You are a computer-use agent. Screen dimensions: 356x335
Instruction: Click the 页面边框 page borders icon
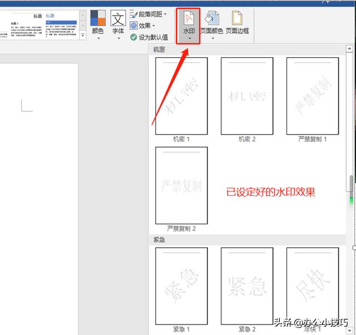pos(237,18)
